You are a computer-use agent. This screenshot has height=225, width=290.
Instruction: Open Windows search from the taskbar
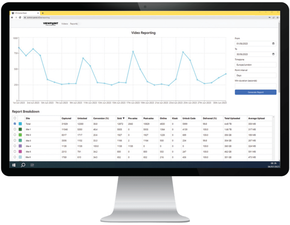click(x=23, y=165)
